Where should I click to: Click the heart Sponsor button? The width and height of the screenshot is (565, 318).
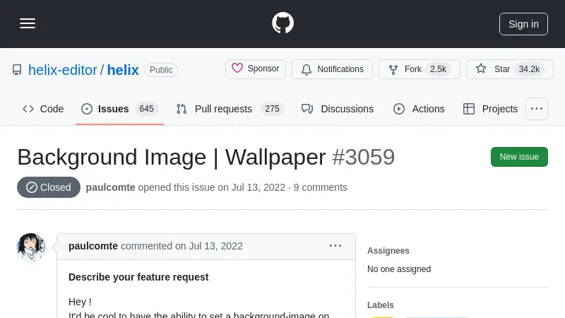255,69
